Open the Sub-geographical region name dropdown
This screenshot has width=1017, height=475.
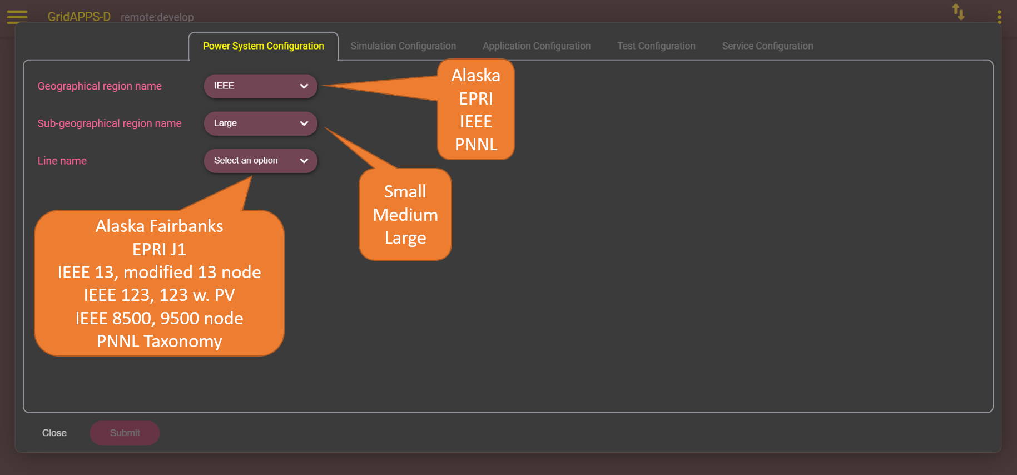click(x=261, y=123)
